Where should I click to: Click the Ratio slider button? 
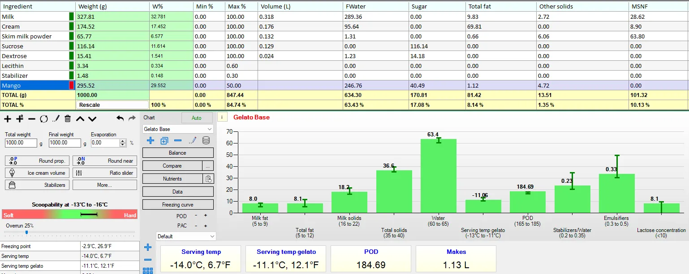pos(105,173)
